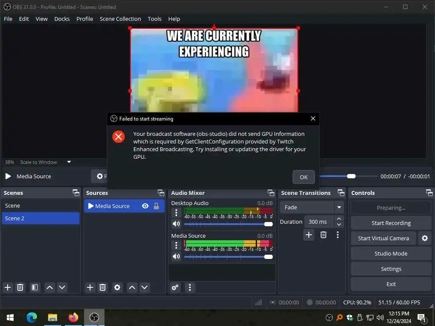Open the Fade transition dropdown
The width and height of the screenshot is (435, 326).
pos(311,207)
